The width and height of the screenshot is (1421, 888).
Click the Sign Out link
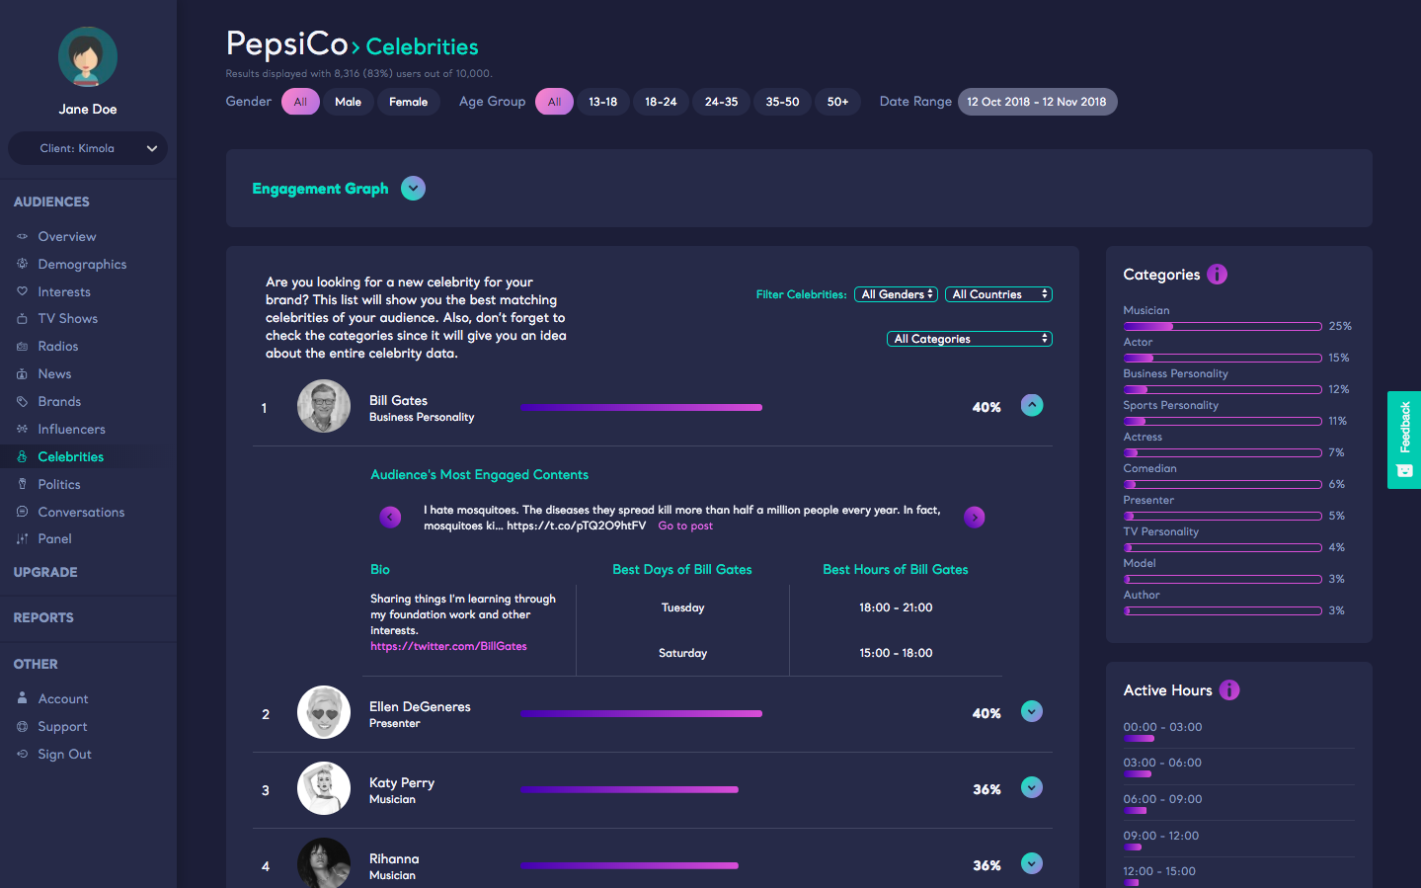point(64,754)
